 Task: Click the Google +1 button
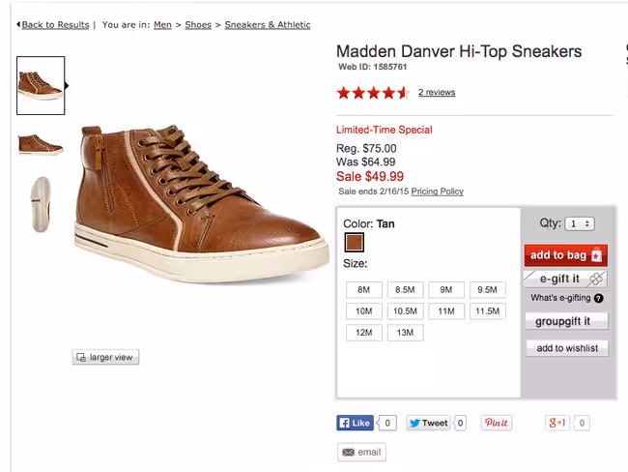[x=557, y=423]
